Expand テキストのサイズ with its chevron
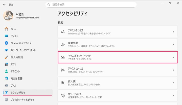Image resolution: width=182 pixels, height=105 pixels. 173,32
